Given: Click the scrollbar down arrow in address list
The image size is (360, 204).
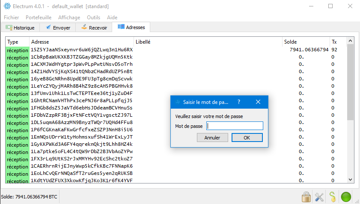Looking at the screenshot, I should coord(350,180).
